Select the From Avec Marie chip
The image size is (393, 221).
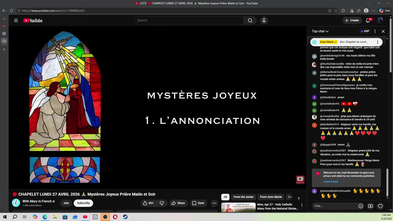pos(271,197)
